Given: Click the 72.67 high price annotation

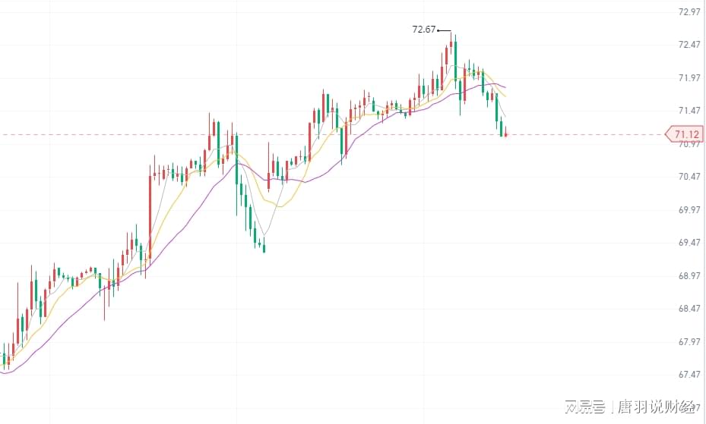Looking at the screenshot, I should 424,30.
